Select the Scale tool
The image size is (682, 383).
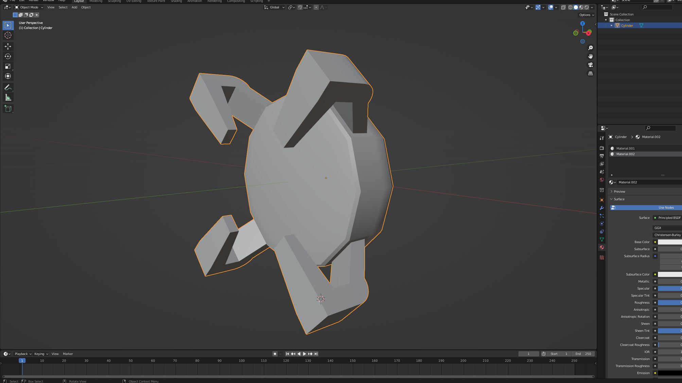click(x=8, y=66)
